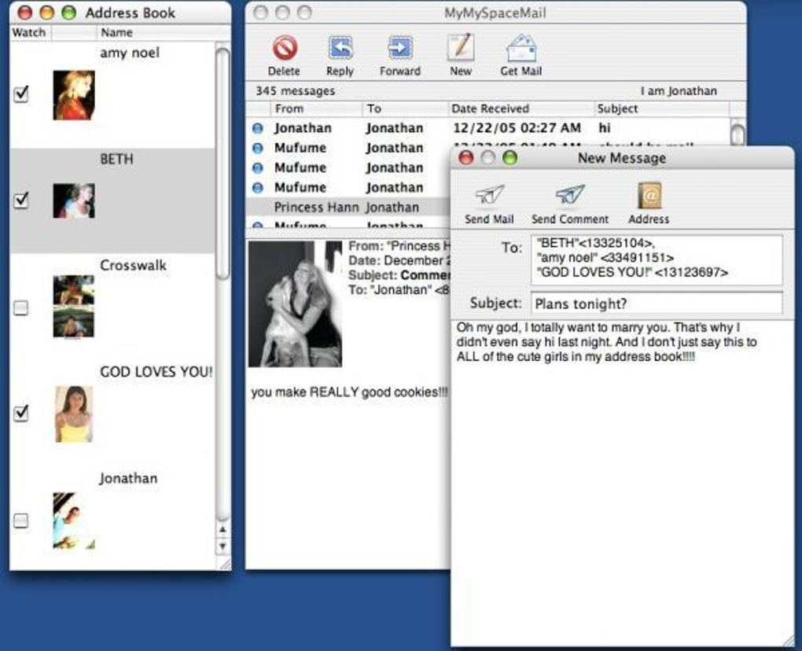This screenshot has height=651, width=802.
Task: Uncheck Watch checkbox for BETH
Action: (x=21, y=200)
